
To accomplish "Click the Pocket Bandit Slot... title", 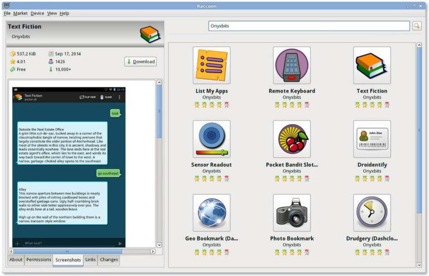I will coord(292,164).
